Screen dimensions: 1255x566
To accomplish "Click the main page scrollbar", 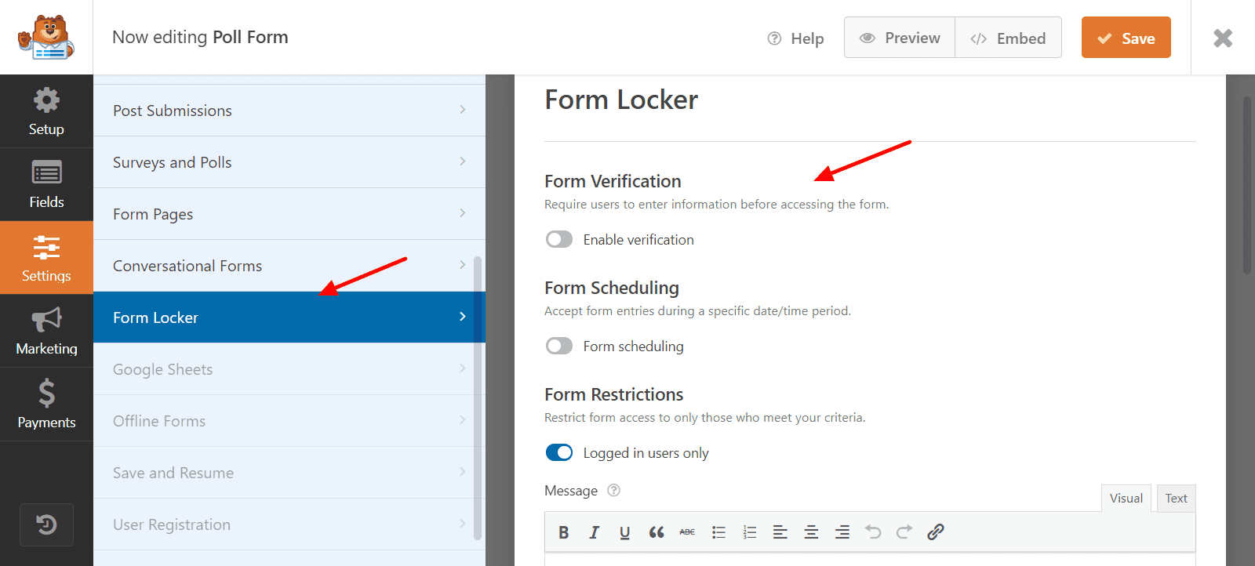I will pyautogui.click(x=1247, y=185).
